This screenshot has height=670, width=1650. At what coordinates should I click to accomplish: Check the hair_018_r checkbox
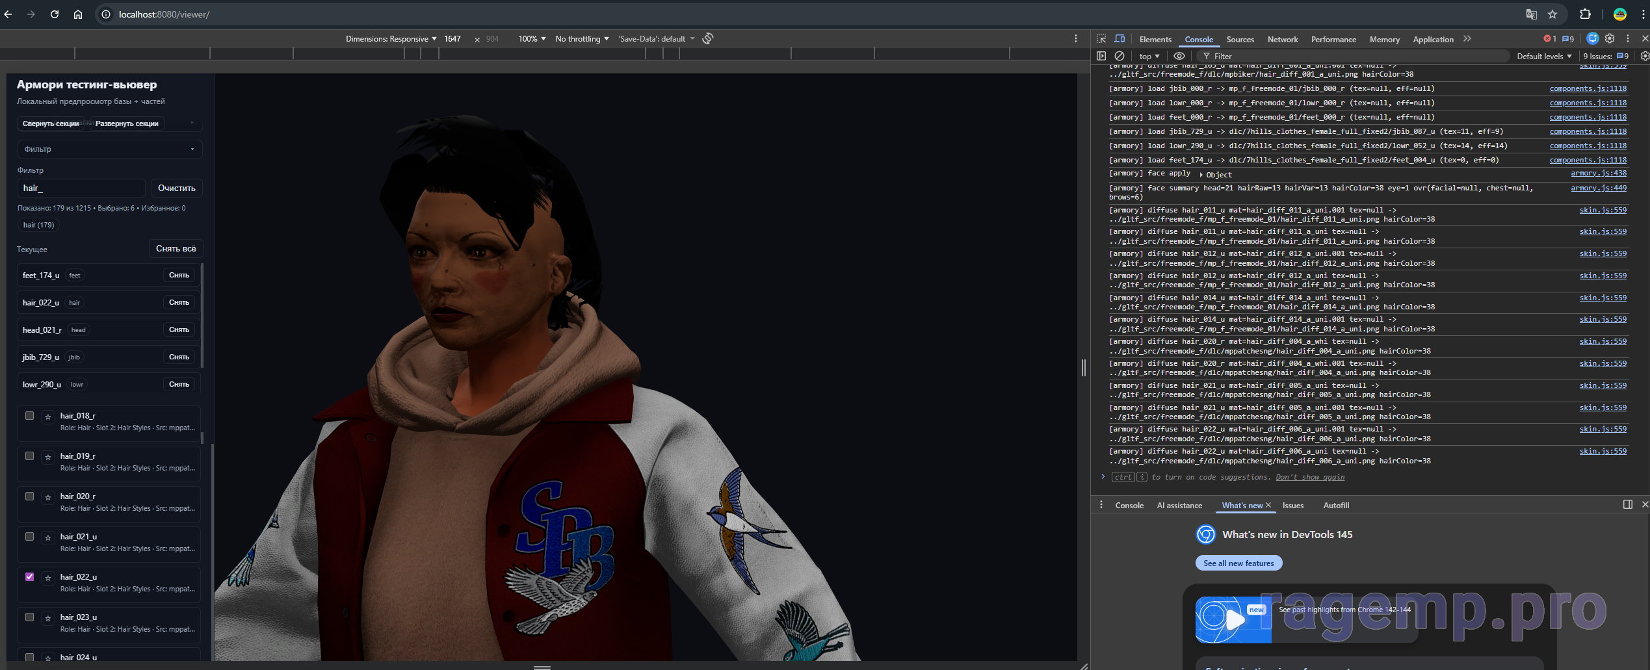pyautogui.click(x=29, y=416)
